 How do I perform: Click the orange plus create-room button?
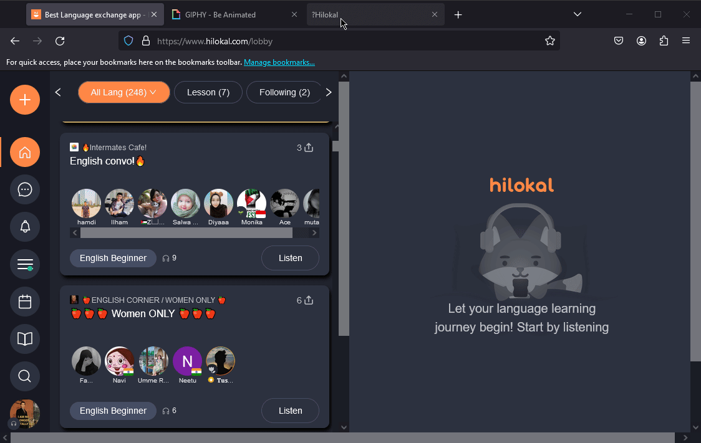pyautogui.click(x=25, y=100)
